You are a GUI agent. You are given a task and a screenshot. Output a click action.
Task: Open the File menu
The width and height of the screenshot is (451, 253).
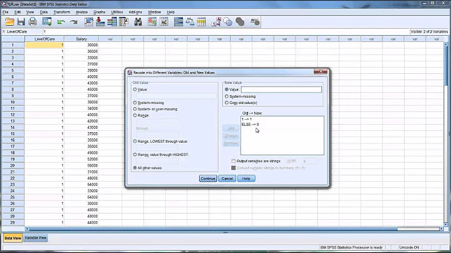[x=5, y=12]
